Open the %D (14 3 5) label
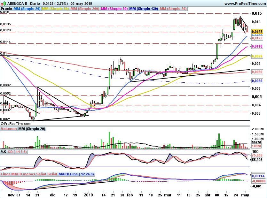 [17, 152]
